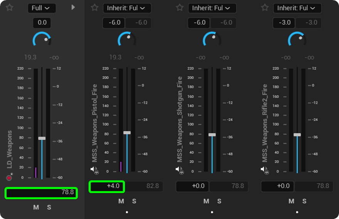Screen dimensions: 339x219
Task: Open Inherit: Ful dropdown on Pistol_Fire strip
Action: click(127, 8)
